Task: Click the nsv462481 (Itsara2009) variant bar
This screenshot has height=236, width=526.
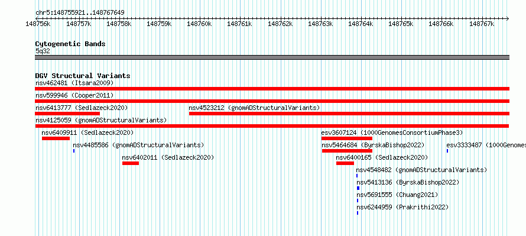Action: pos(272,89)
